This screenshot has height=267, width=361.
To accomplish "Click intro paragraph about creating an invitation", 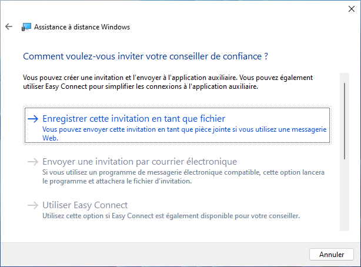I will click(168, 82).
